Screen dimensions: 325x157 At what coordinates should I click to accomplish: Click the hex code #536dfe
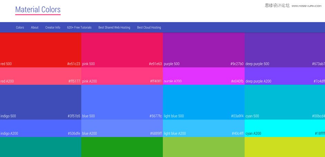click(74, 134)
